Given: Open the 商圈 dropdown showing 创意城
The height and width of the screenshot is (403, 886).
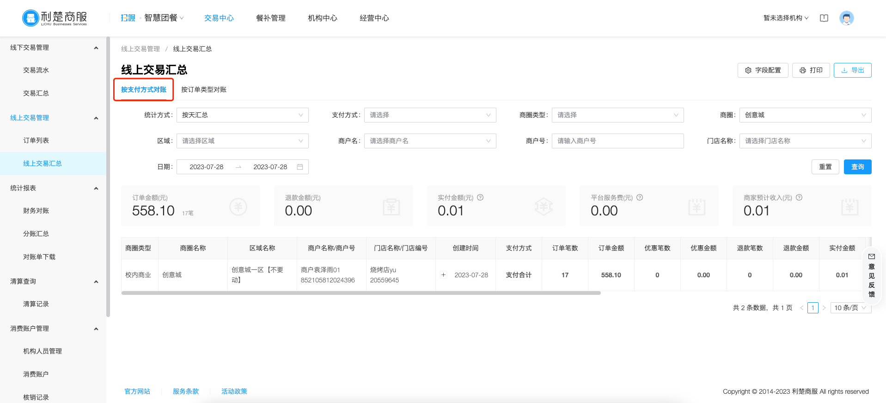Looking at the screenshot, I should tap(806, 115).
